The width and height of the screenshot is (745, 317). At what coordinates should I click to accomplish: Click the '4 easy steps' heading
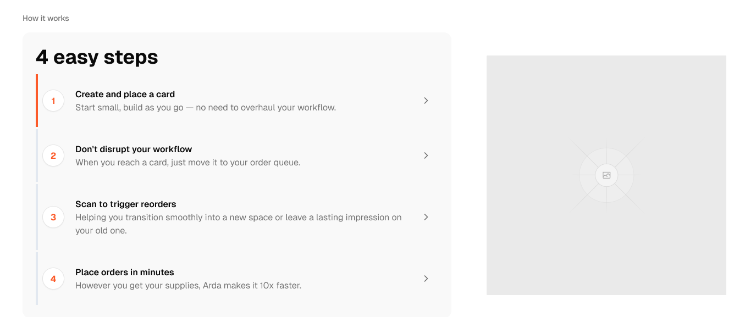(97, 57)
